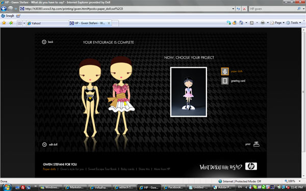Open the Quick Tabs grid icon

20,23
